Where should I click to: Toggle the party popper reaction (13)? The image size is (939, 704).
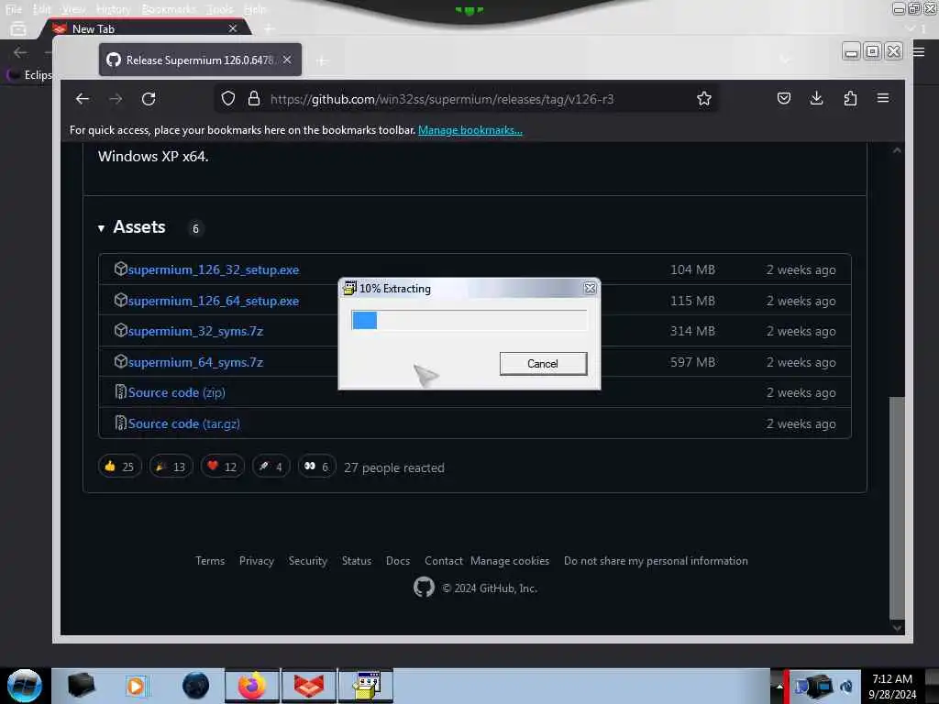[x=171, y=467]
